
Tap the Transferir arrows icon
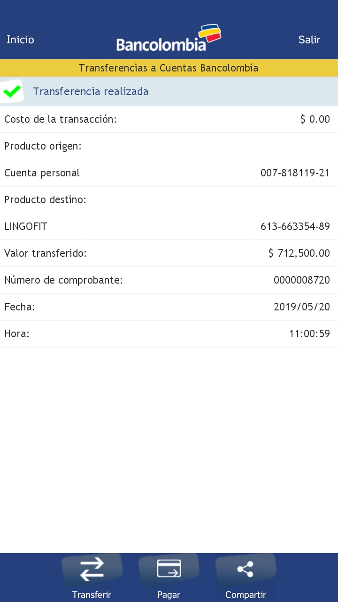click(92, 569)
